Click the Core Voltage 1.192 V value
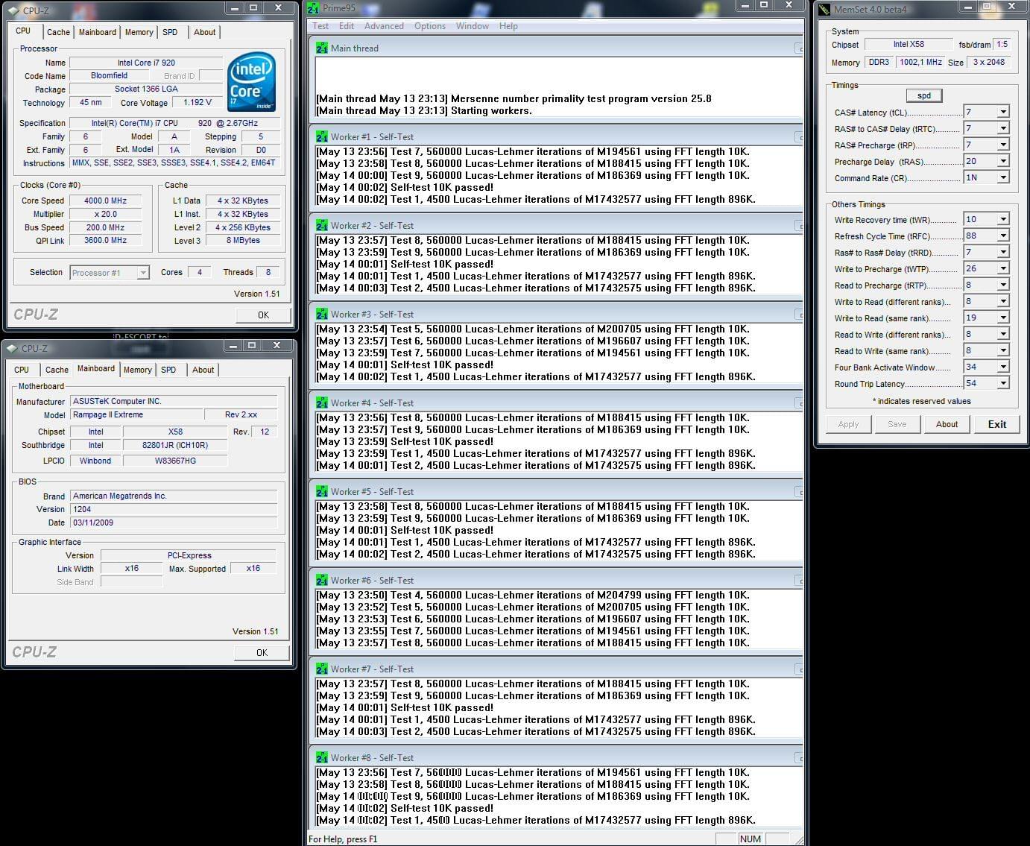1030x846 pixels. click(198, 103)
